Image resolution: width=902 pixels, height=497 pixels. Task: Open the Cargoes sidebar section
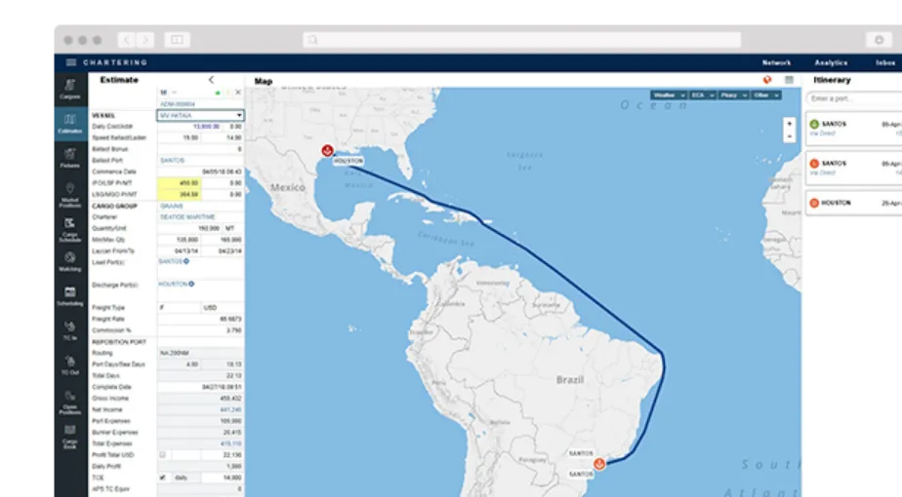click(x=70, y=89)
